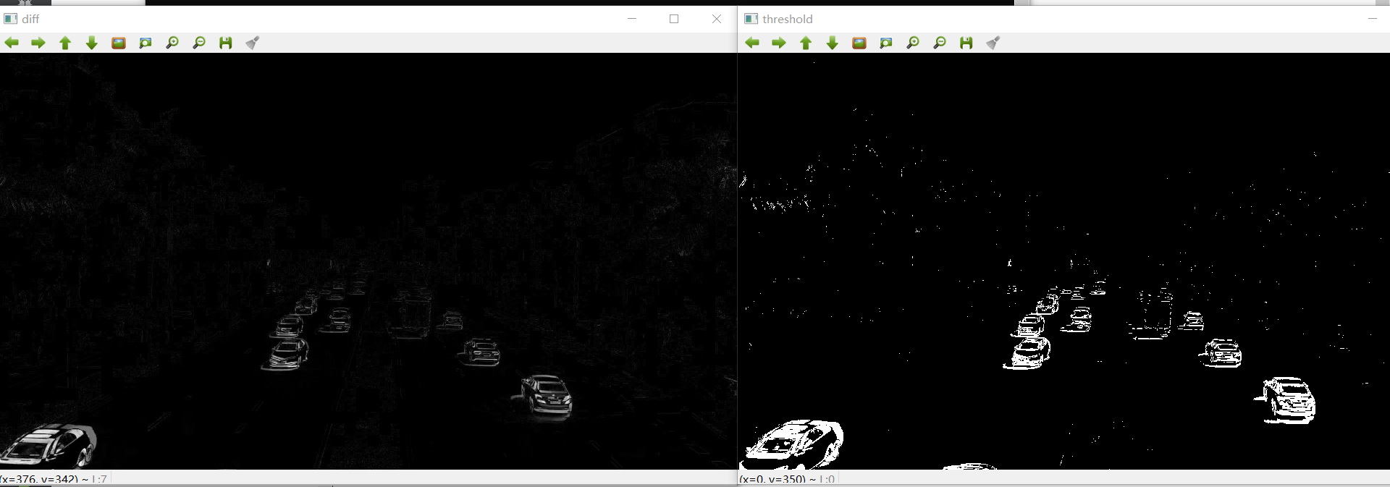1390x487 pixels.
Task: Pan right in the threshold window
Action: pos(779,43)
